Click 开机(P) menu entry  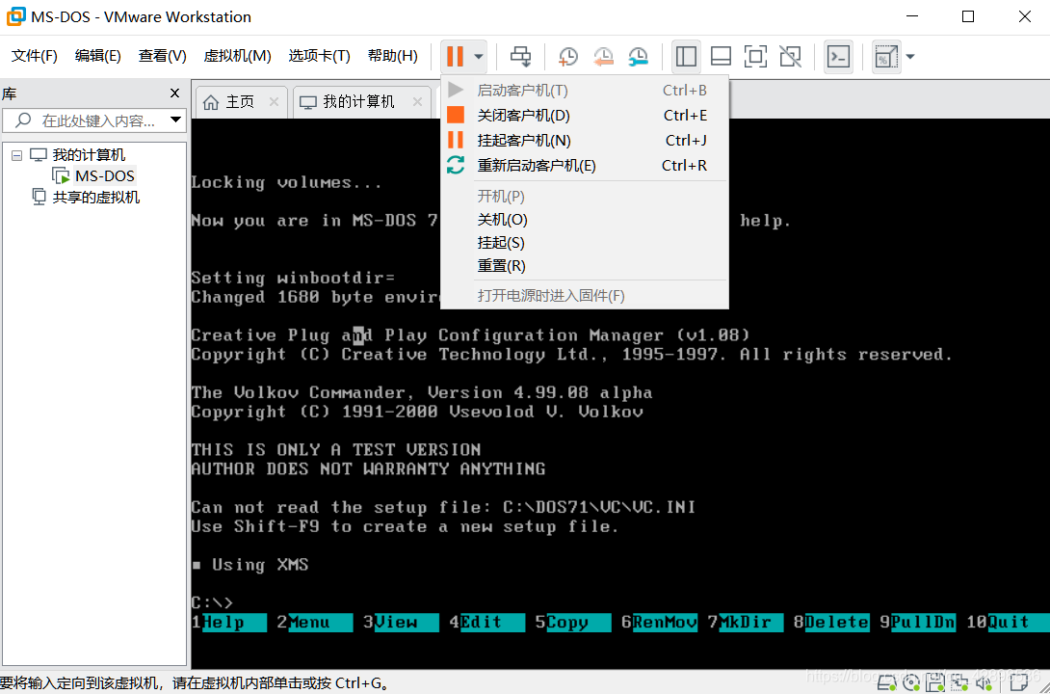[x=584, y=197]
